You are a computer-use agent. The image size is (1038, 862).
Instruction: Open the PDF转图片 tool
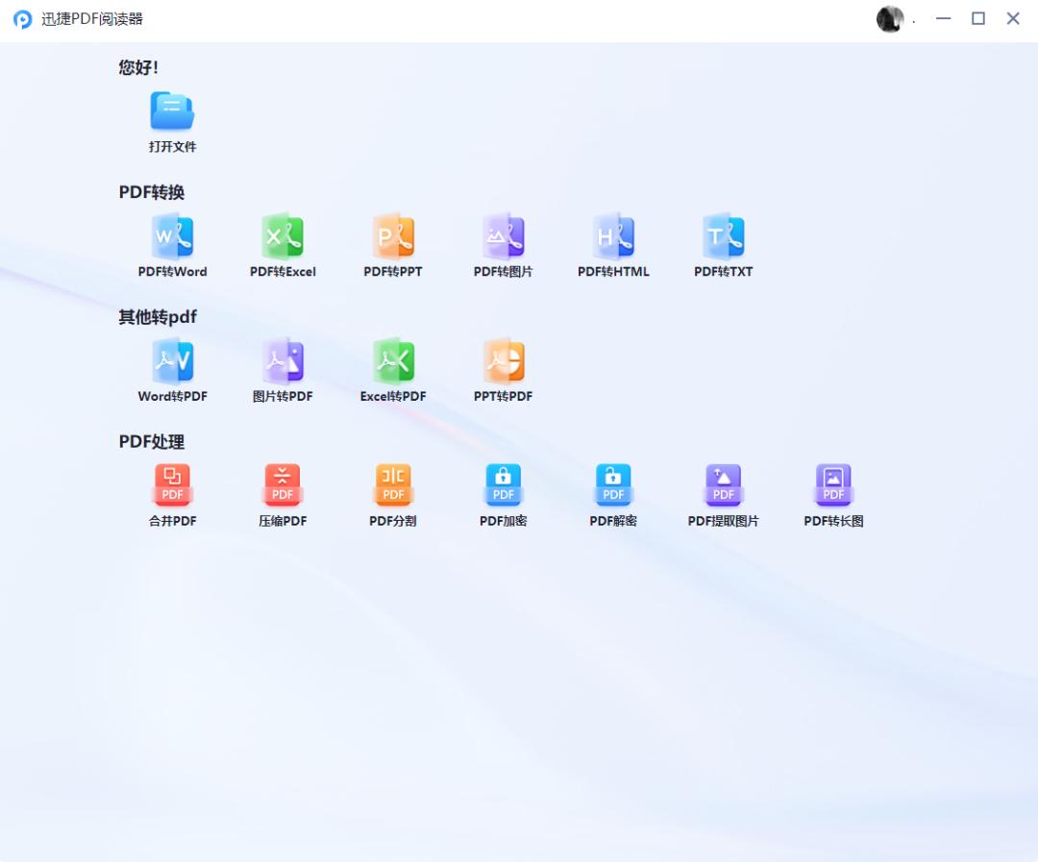(503, 243)
